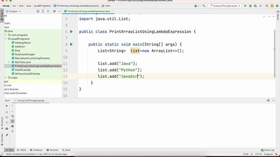280x157 pixels.
Task: Open the Run tool window tab at bottom
Action: pos(9,150)
